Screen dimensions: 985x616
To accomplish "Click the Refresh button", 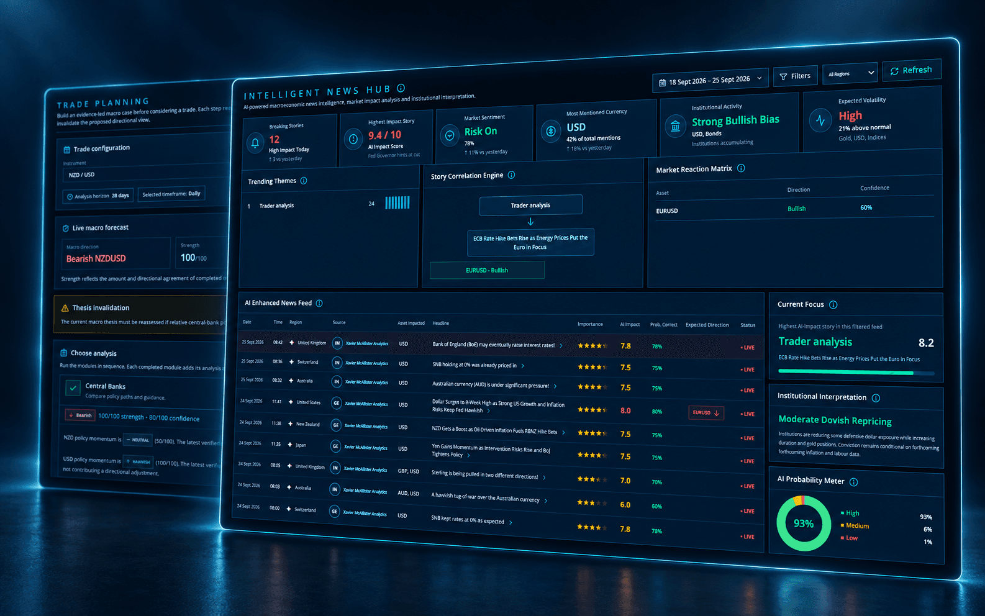I will click(x=911, y=70).
